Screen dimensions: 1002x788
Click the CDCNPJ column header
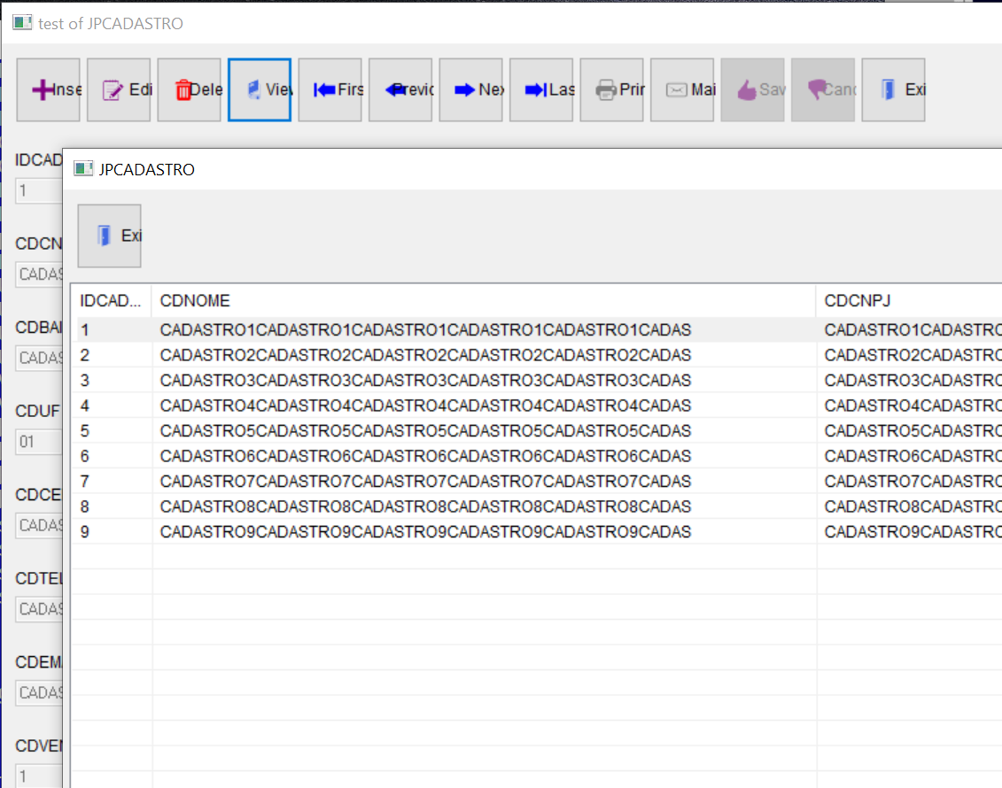coord(908,301)
